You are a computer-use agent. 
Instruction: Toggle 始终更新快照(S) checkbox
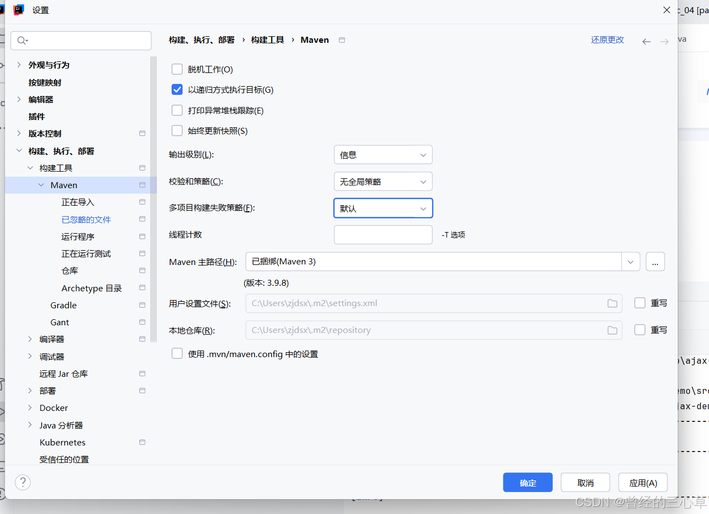[x=177, y=131]
